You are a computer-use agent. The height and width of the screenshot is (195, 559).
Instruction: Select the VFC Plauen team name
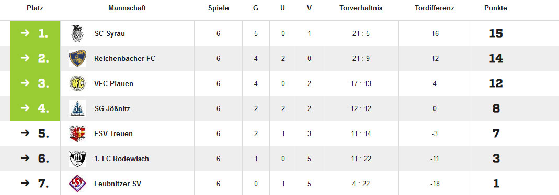[113, 84]
